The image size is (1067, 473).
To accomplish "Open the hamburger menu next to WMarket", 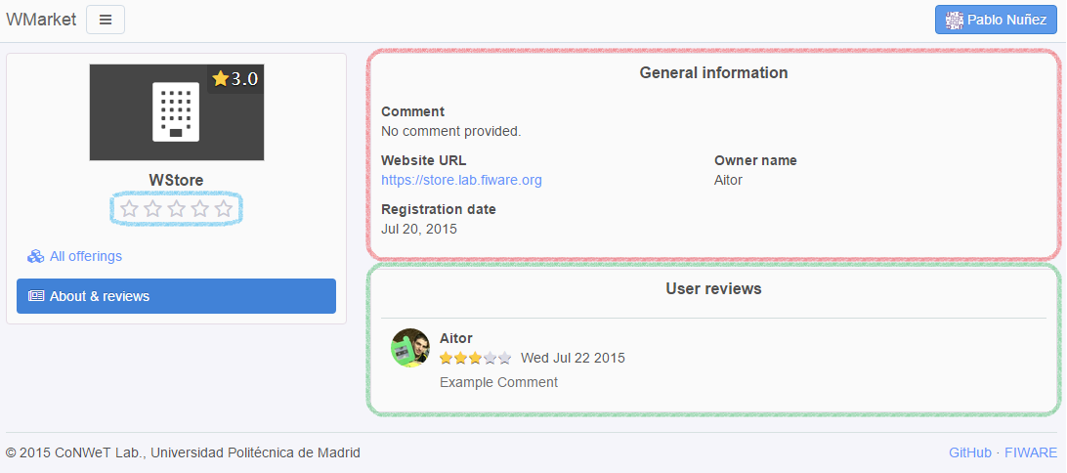I will click(x=106, y=20).
